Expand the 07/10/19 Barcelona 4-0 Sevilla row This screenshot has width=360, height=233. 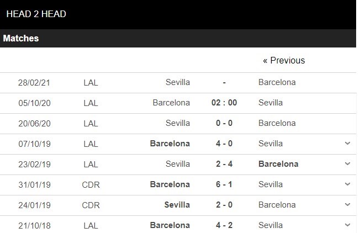tap(347, 144)
